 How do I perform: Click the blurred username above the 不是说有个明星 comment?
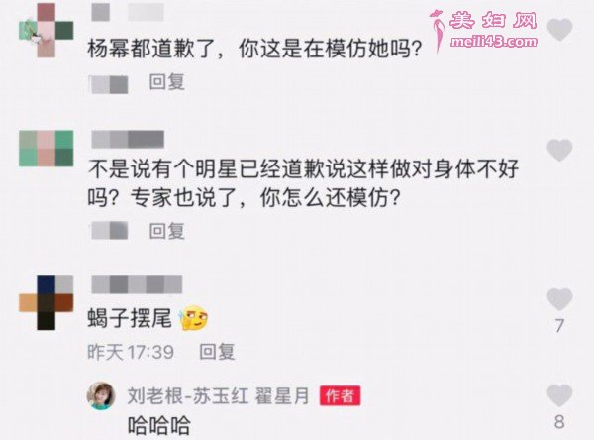point(128,139)
